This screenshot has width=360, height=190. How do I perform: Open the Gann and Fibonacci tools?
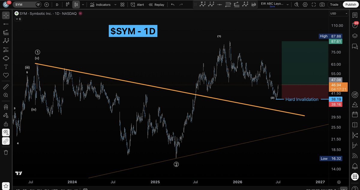pos(6,32)
